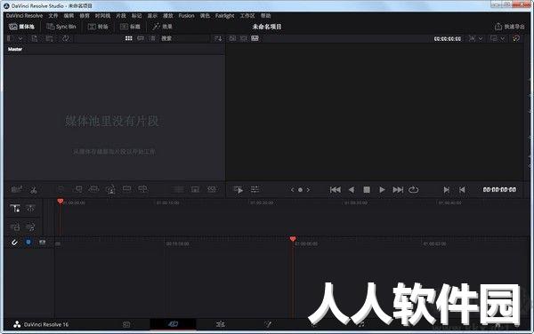Open the 效果 (Effects) panel
The width and height of the screenshot is (534, 334).
coord(163,27)
